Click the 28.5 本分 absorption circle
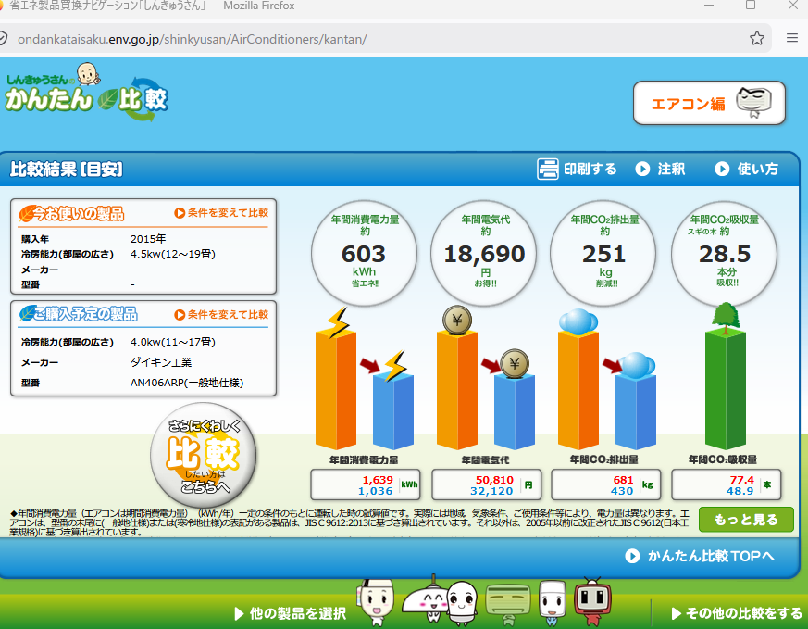This screenshot has height=629, width=808. (725, 253)
